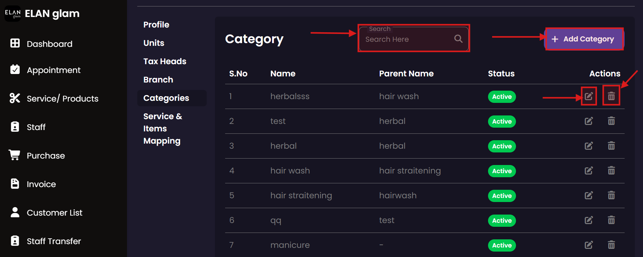The width and height of the screenshot is (643, 257).
Task: Edit the manicure category
Action: point(589,245)
